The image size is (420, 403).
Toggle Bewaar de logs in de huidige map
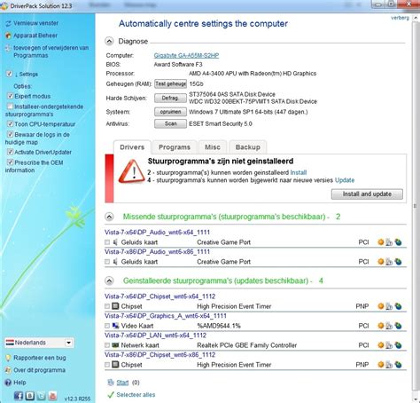[x=10, y=134]
